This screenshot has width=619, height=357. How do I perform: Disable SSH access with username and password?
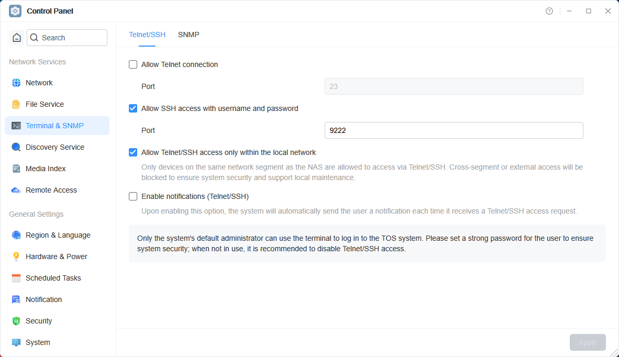coord(133,108)
